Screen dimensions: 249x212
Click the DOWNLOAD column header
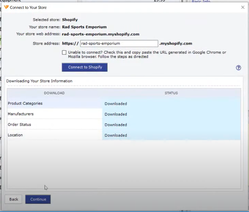54,93
